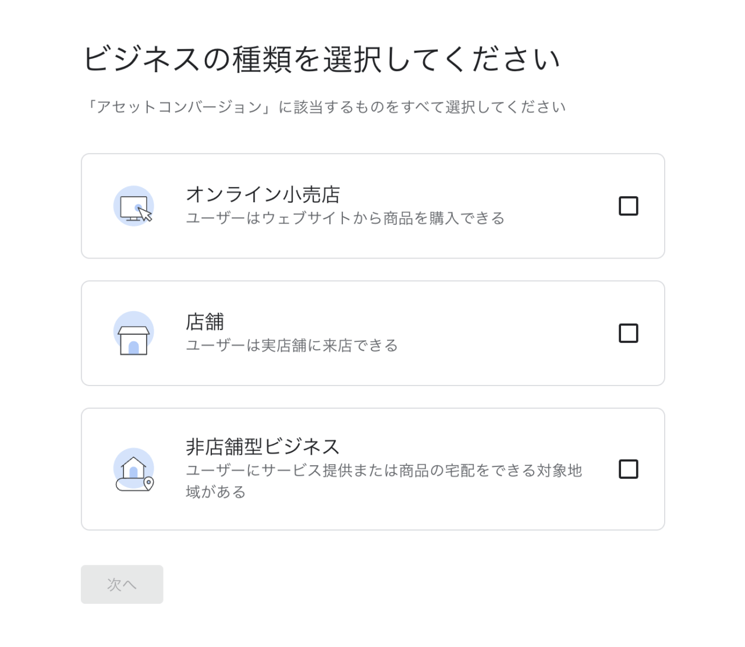Check the 非店舗型ビジネス checkbox
This screenshot has width=745, height=647.
629,469
